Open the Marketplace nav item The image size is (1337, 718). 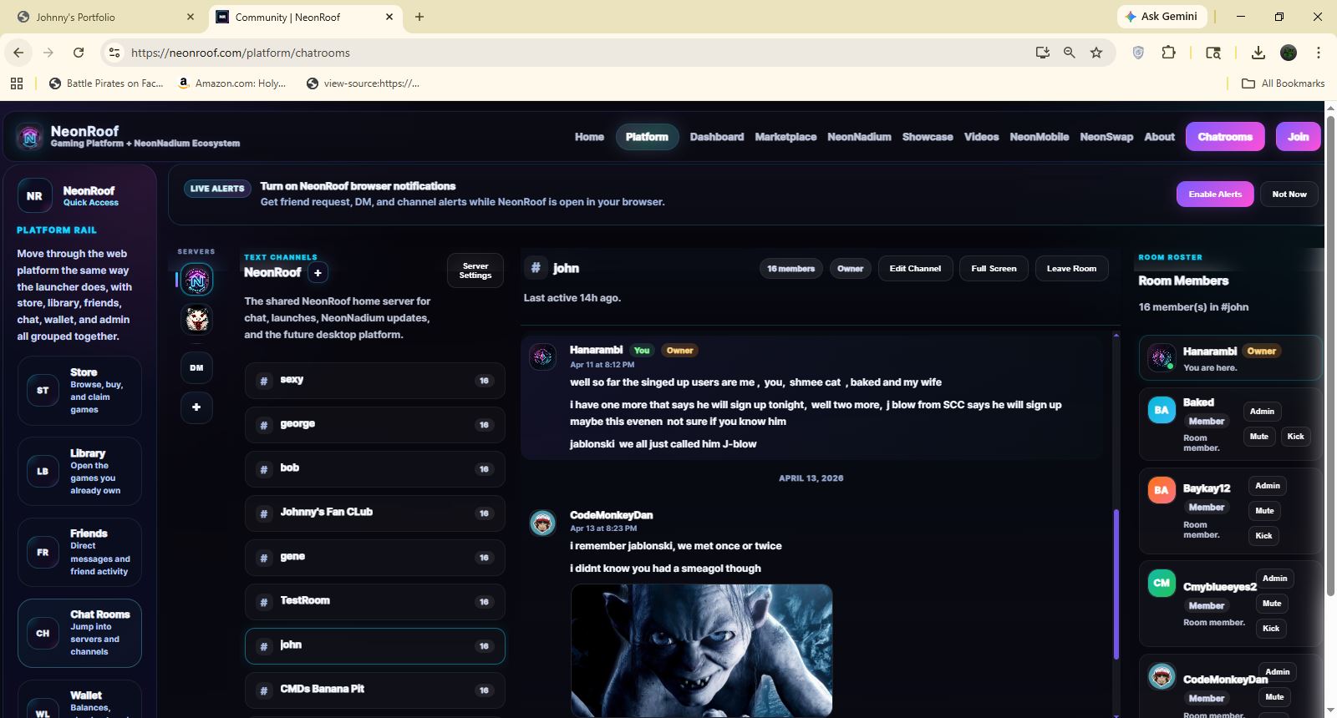point(785,137)
